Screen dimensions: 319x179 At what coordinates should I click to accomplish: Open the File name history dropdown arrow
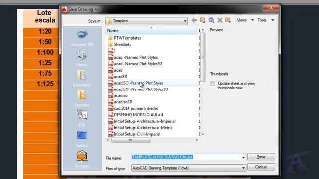pos(243,157)
